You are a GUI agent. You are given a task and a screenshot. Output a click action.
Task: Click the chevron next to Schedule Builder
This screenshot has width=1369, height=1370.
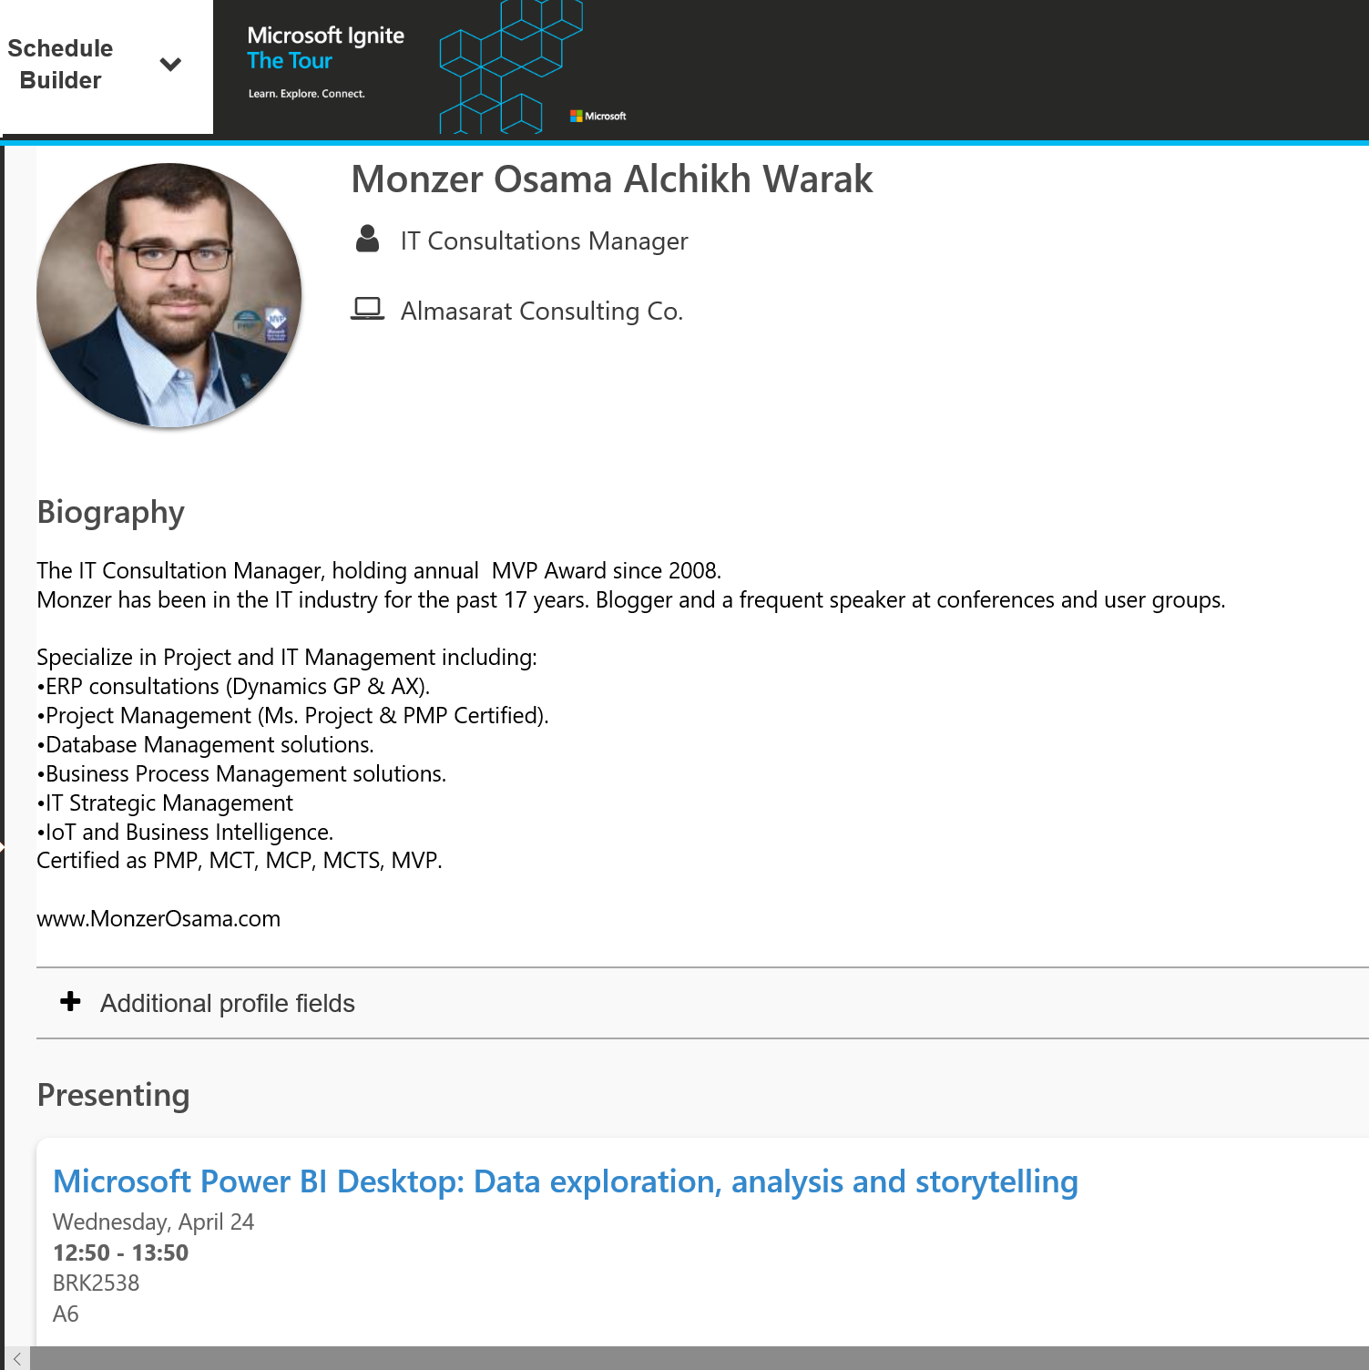(170, 65)
